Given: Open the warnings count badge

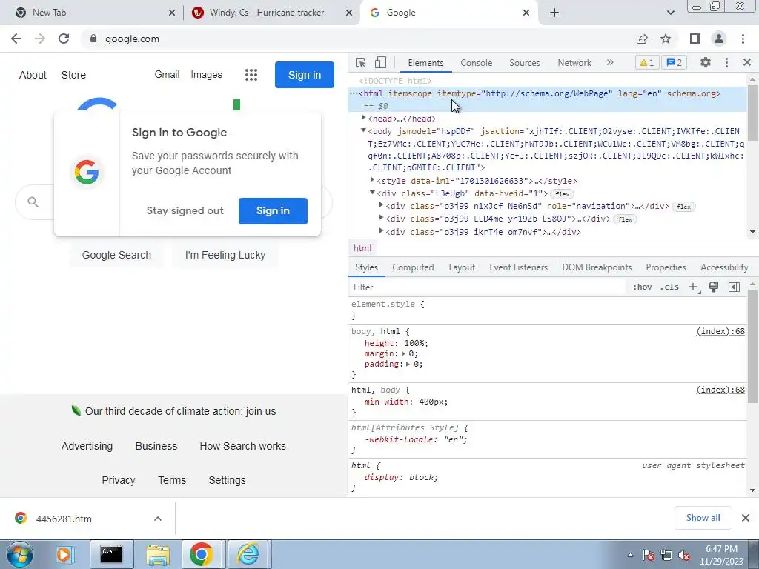Looking at the screenshot, I should (x=647, y=62).
